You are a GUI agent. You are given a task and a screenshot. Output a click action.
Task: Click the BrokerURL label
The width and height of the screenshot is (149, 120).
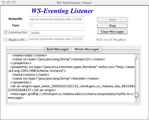(16, 19)
